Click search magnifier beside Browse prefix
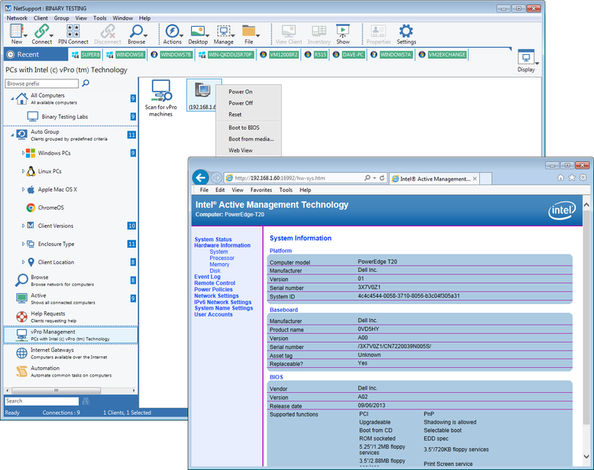Screen dimensions: 594x470 point(86,83)
